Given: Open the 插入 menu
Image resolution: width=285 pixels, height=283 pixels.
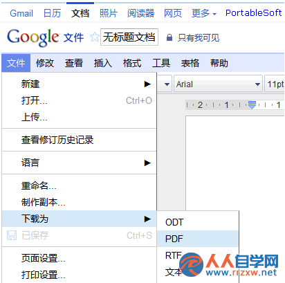Looking at the screenshot, I should coord(103,63).
